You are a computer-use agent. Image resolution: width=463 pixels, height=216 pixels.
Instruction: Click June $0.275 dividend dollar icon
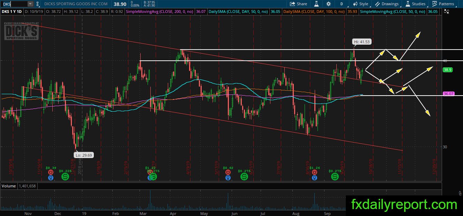(244, 177)
